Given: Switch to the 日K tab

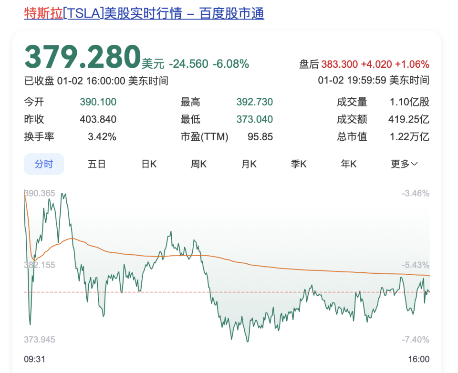Looking at the screenshot, I should coord(149,164).
